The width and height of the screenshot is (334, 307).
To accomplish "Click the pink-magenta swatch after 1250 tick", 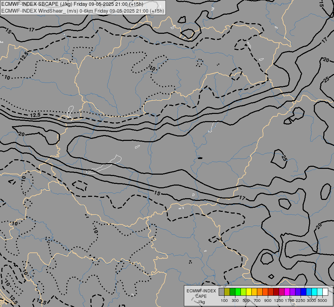I will coord(281,292).
